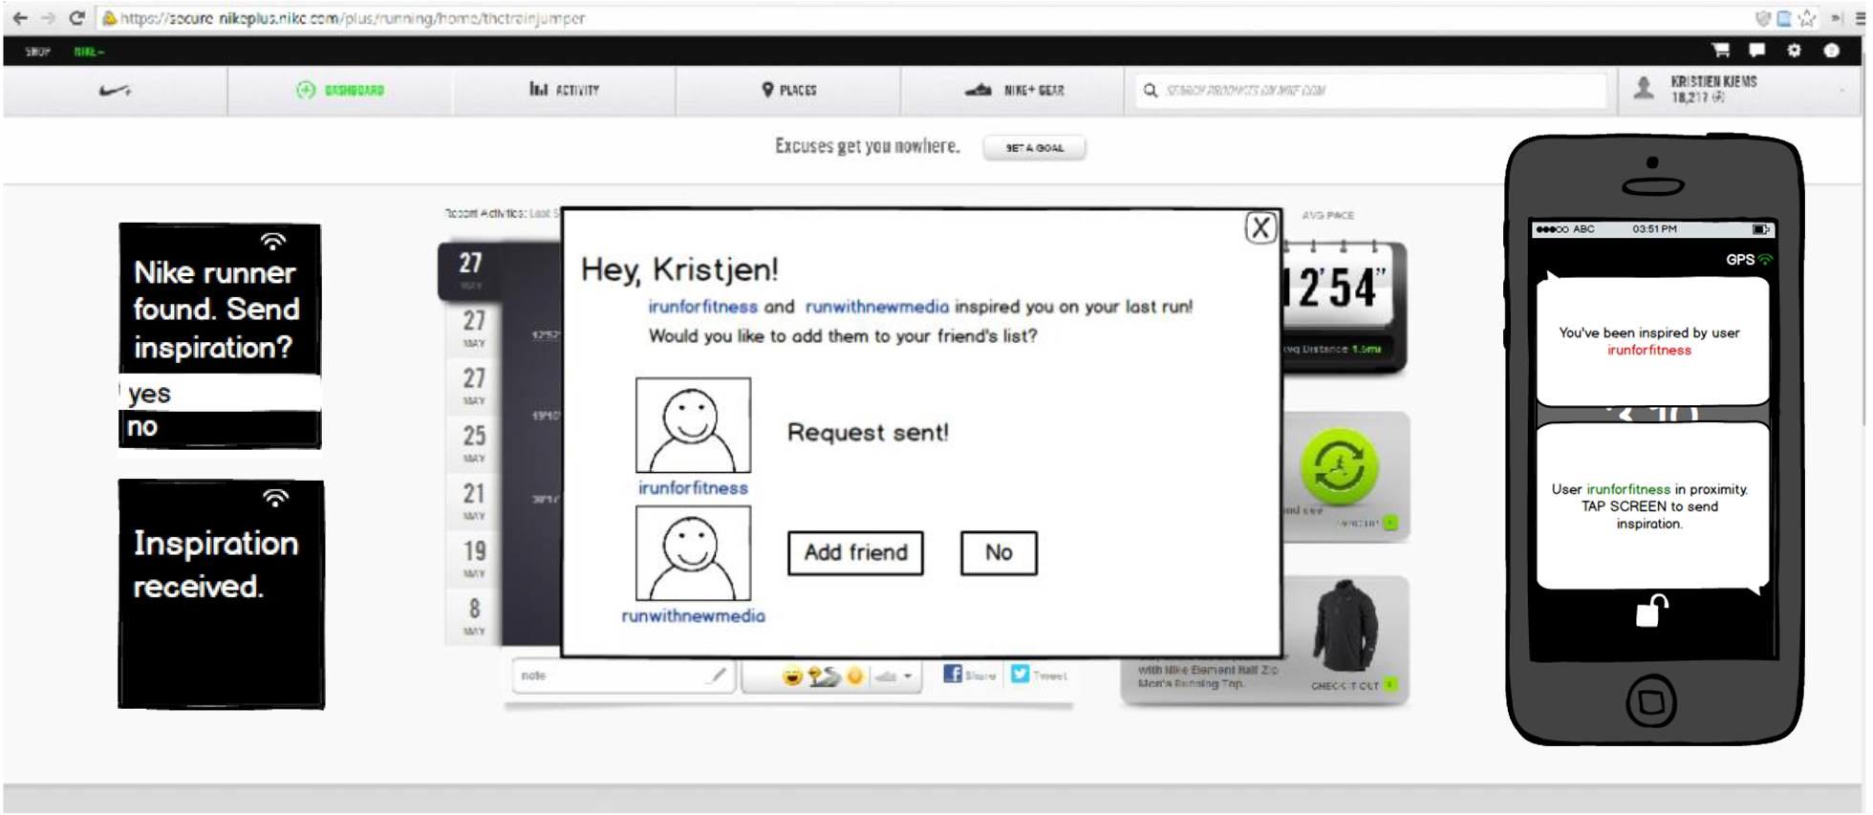Select the laughing emoji icon
Viewport: 1873px width, 815px height.
pos(792,676)
